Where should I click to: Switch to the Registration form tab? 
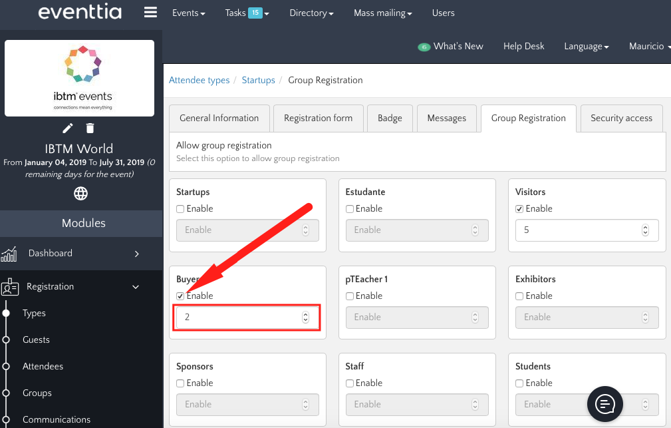[x=318, y=118]
